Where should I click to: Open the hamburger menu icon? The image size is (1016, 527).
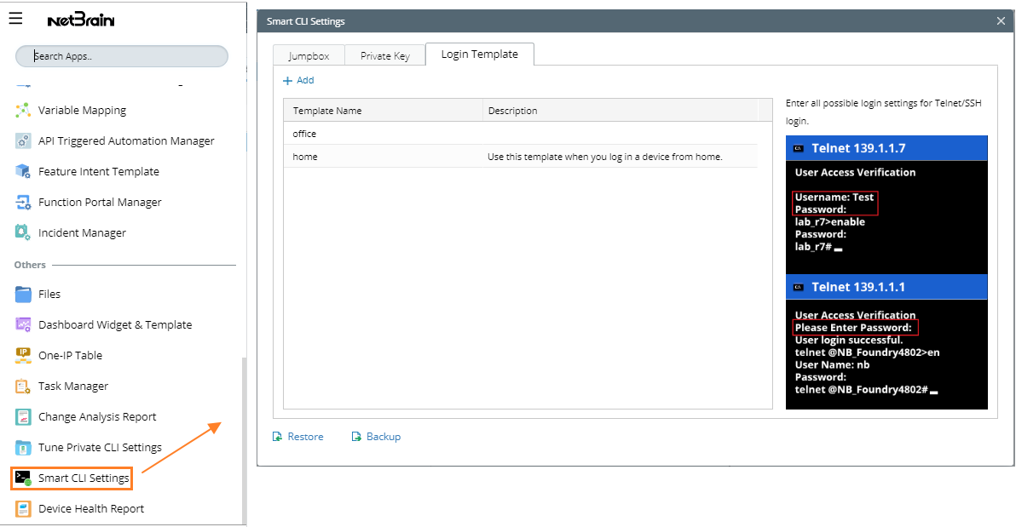coord(15,19)
